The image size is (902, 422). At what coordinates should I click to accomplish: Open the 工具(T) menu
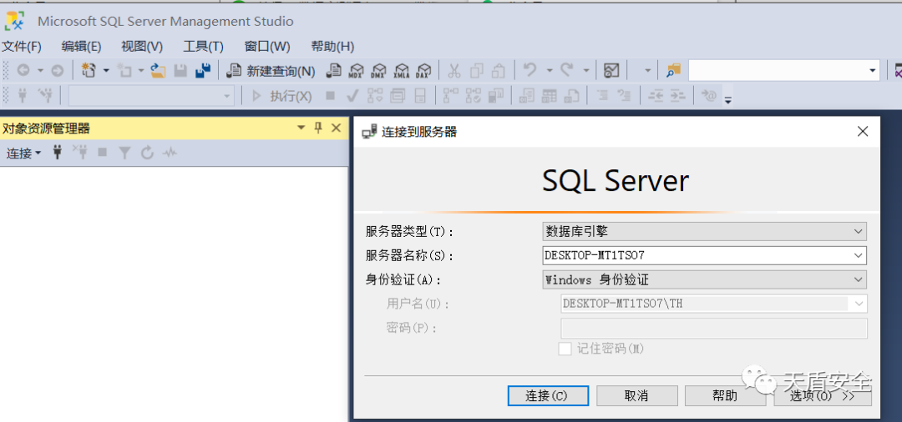point(203,47)
